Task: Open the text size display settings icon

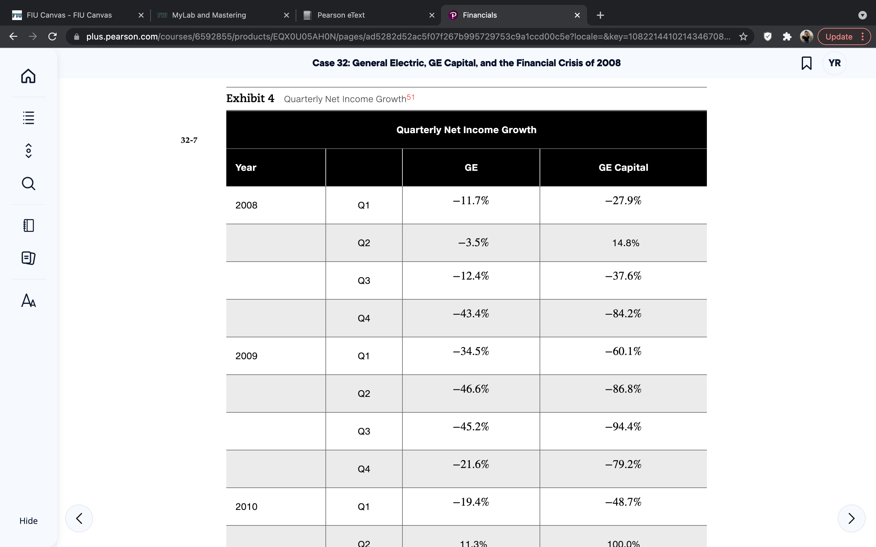Action: tap(28, 300)
